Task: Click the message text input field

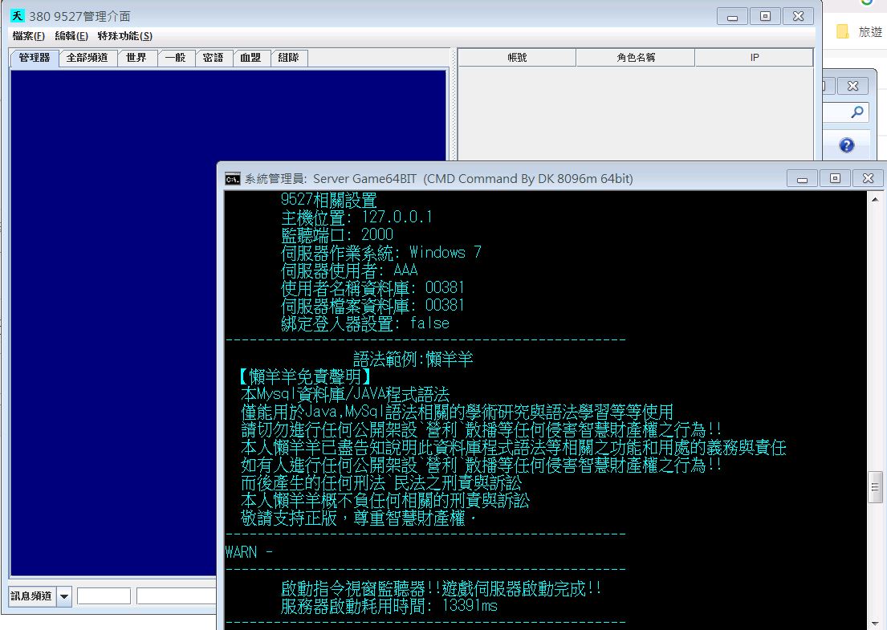Action: [177, 596]
